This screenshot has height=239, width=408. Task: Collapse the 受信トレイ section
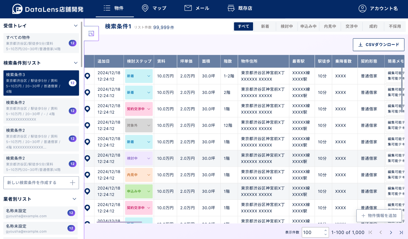[x=76, y=26]
